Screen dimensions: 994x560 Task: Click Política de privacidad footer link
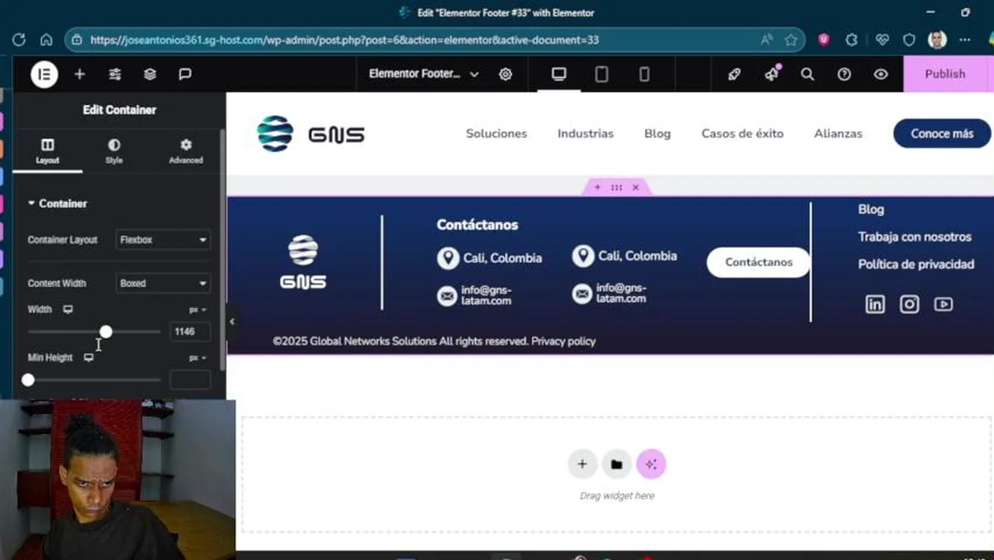click(x=915, y=264)
